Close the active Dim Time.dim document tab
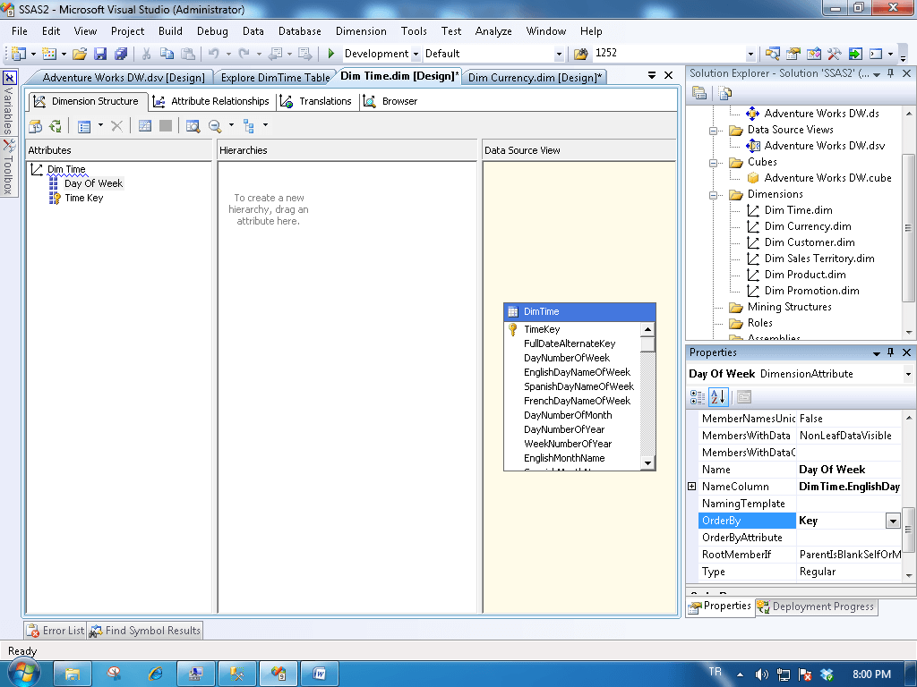Image resolution: width=917 pixels, height=687 pixels. pyautogui.click(x=668, y=75)
